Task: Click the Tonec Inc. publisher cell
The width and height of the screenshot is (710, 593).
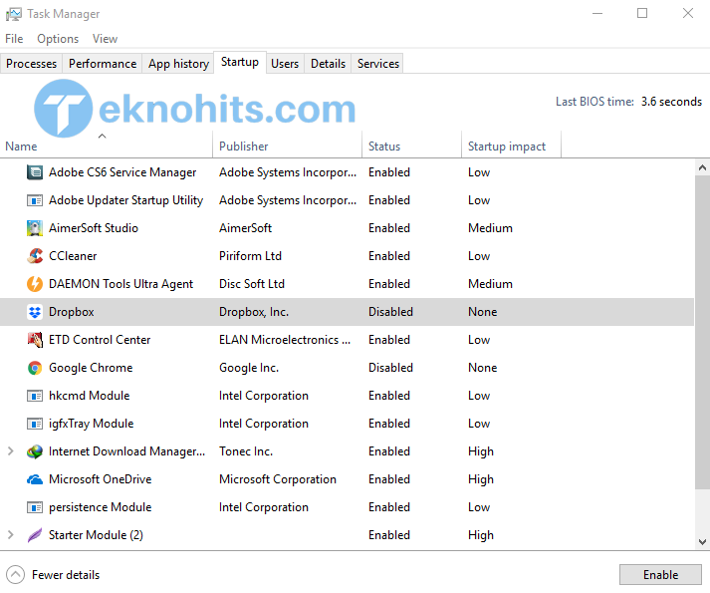Action: tap(246, 451)
